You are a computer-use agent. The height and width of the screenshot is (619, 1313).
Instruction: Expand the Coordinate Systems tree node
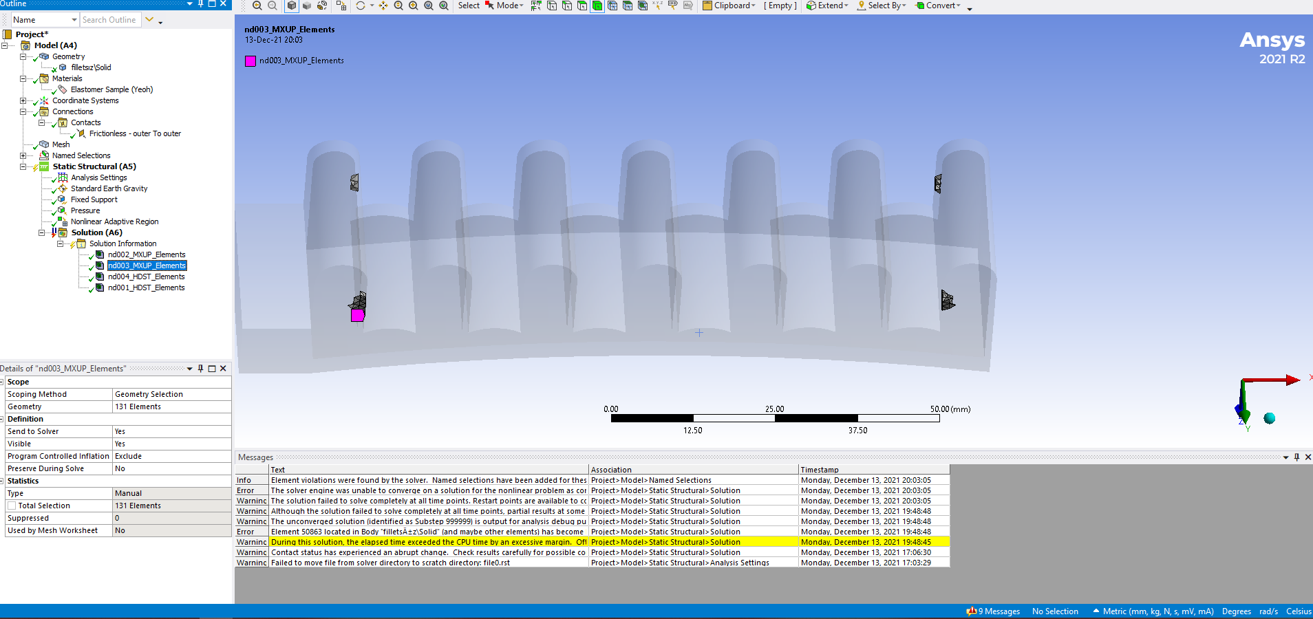coord(23,100)
